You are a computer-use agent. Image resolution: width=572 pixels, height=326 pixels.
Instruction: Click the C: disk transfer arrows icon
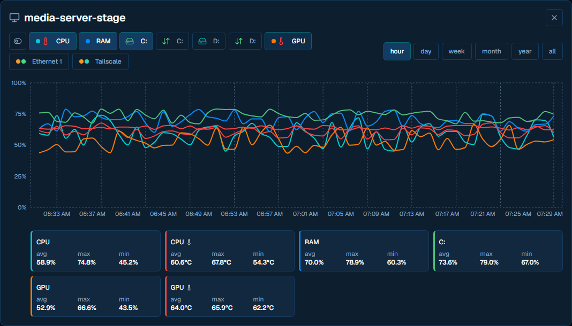click(x=166, y=41)
